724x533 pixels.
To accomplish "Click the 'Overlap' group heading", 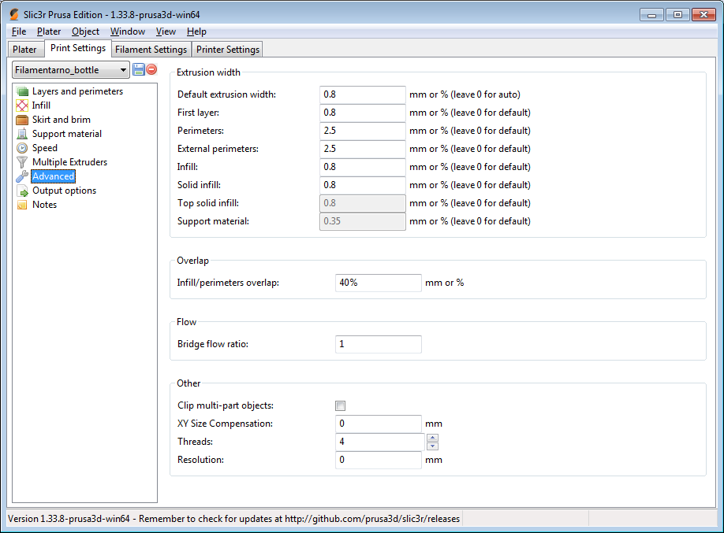I will tap(192, 261).
